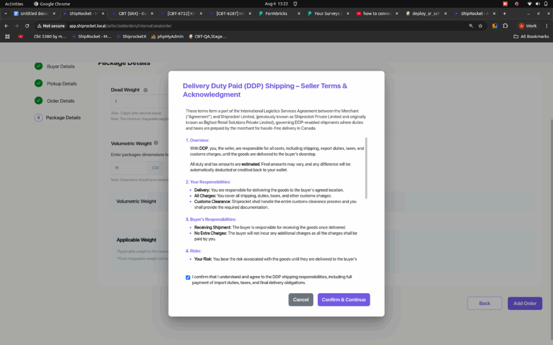The width and height of the screenshot is (553, 345).
Task: Bookmark this page with the star icon
Action: click(480, 25)
